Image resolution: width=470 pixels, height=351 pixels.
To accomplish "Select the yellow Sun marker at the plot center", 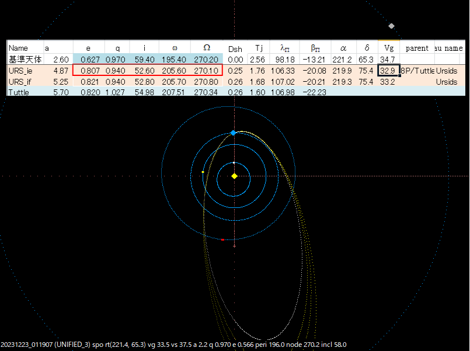I will tap(234, 176).
